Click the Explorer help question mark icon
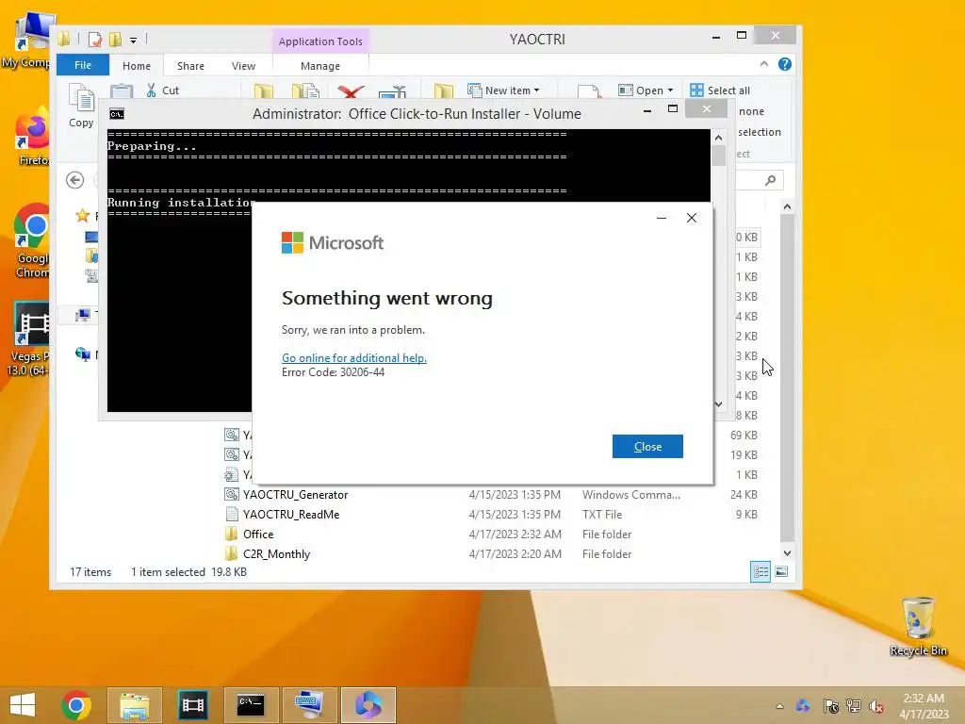Screen dimensions: 965x724 [785, 64]
